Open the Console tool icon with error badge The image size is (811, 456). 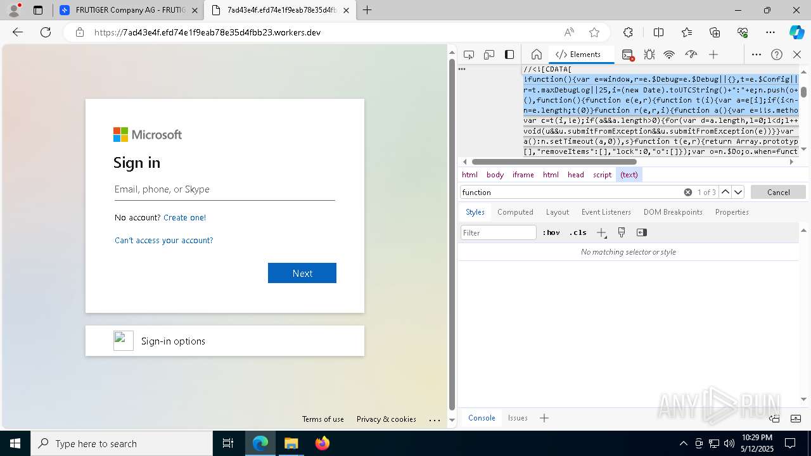point(628,54)
